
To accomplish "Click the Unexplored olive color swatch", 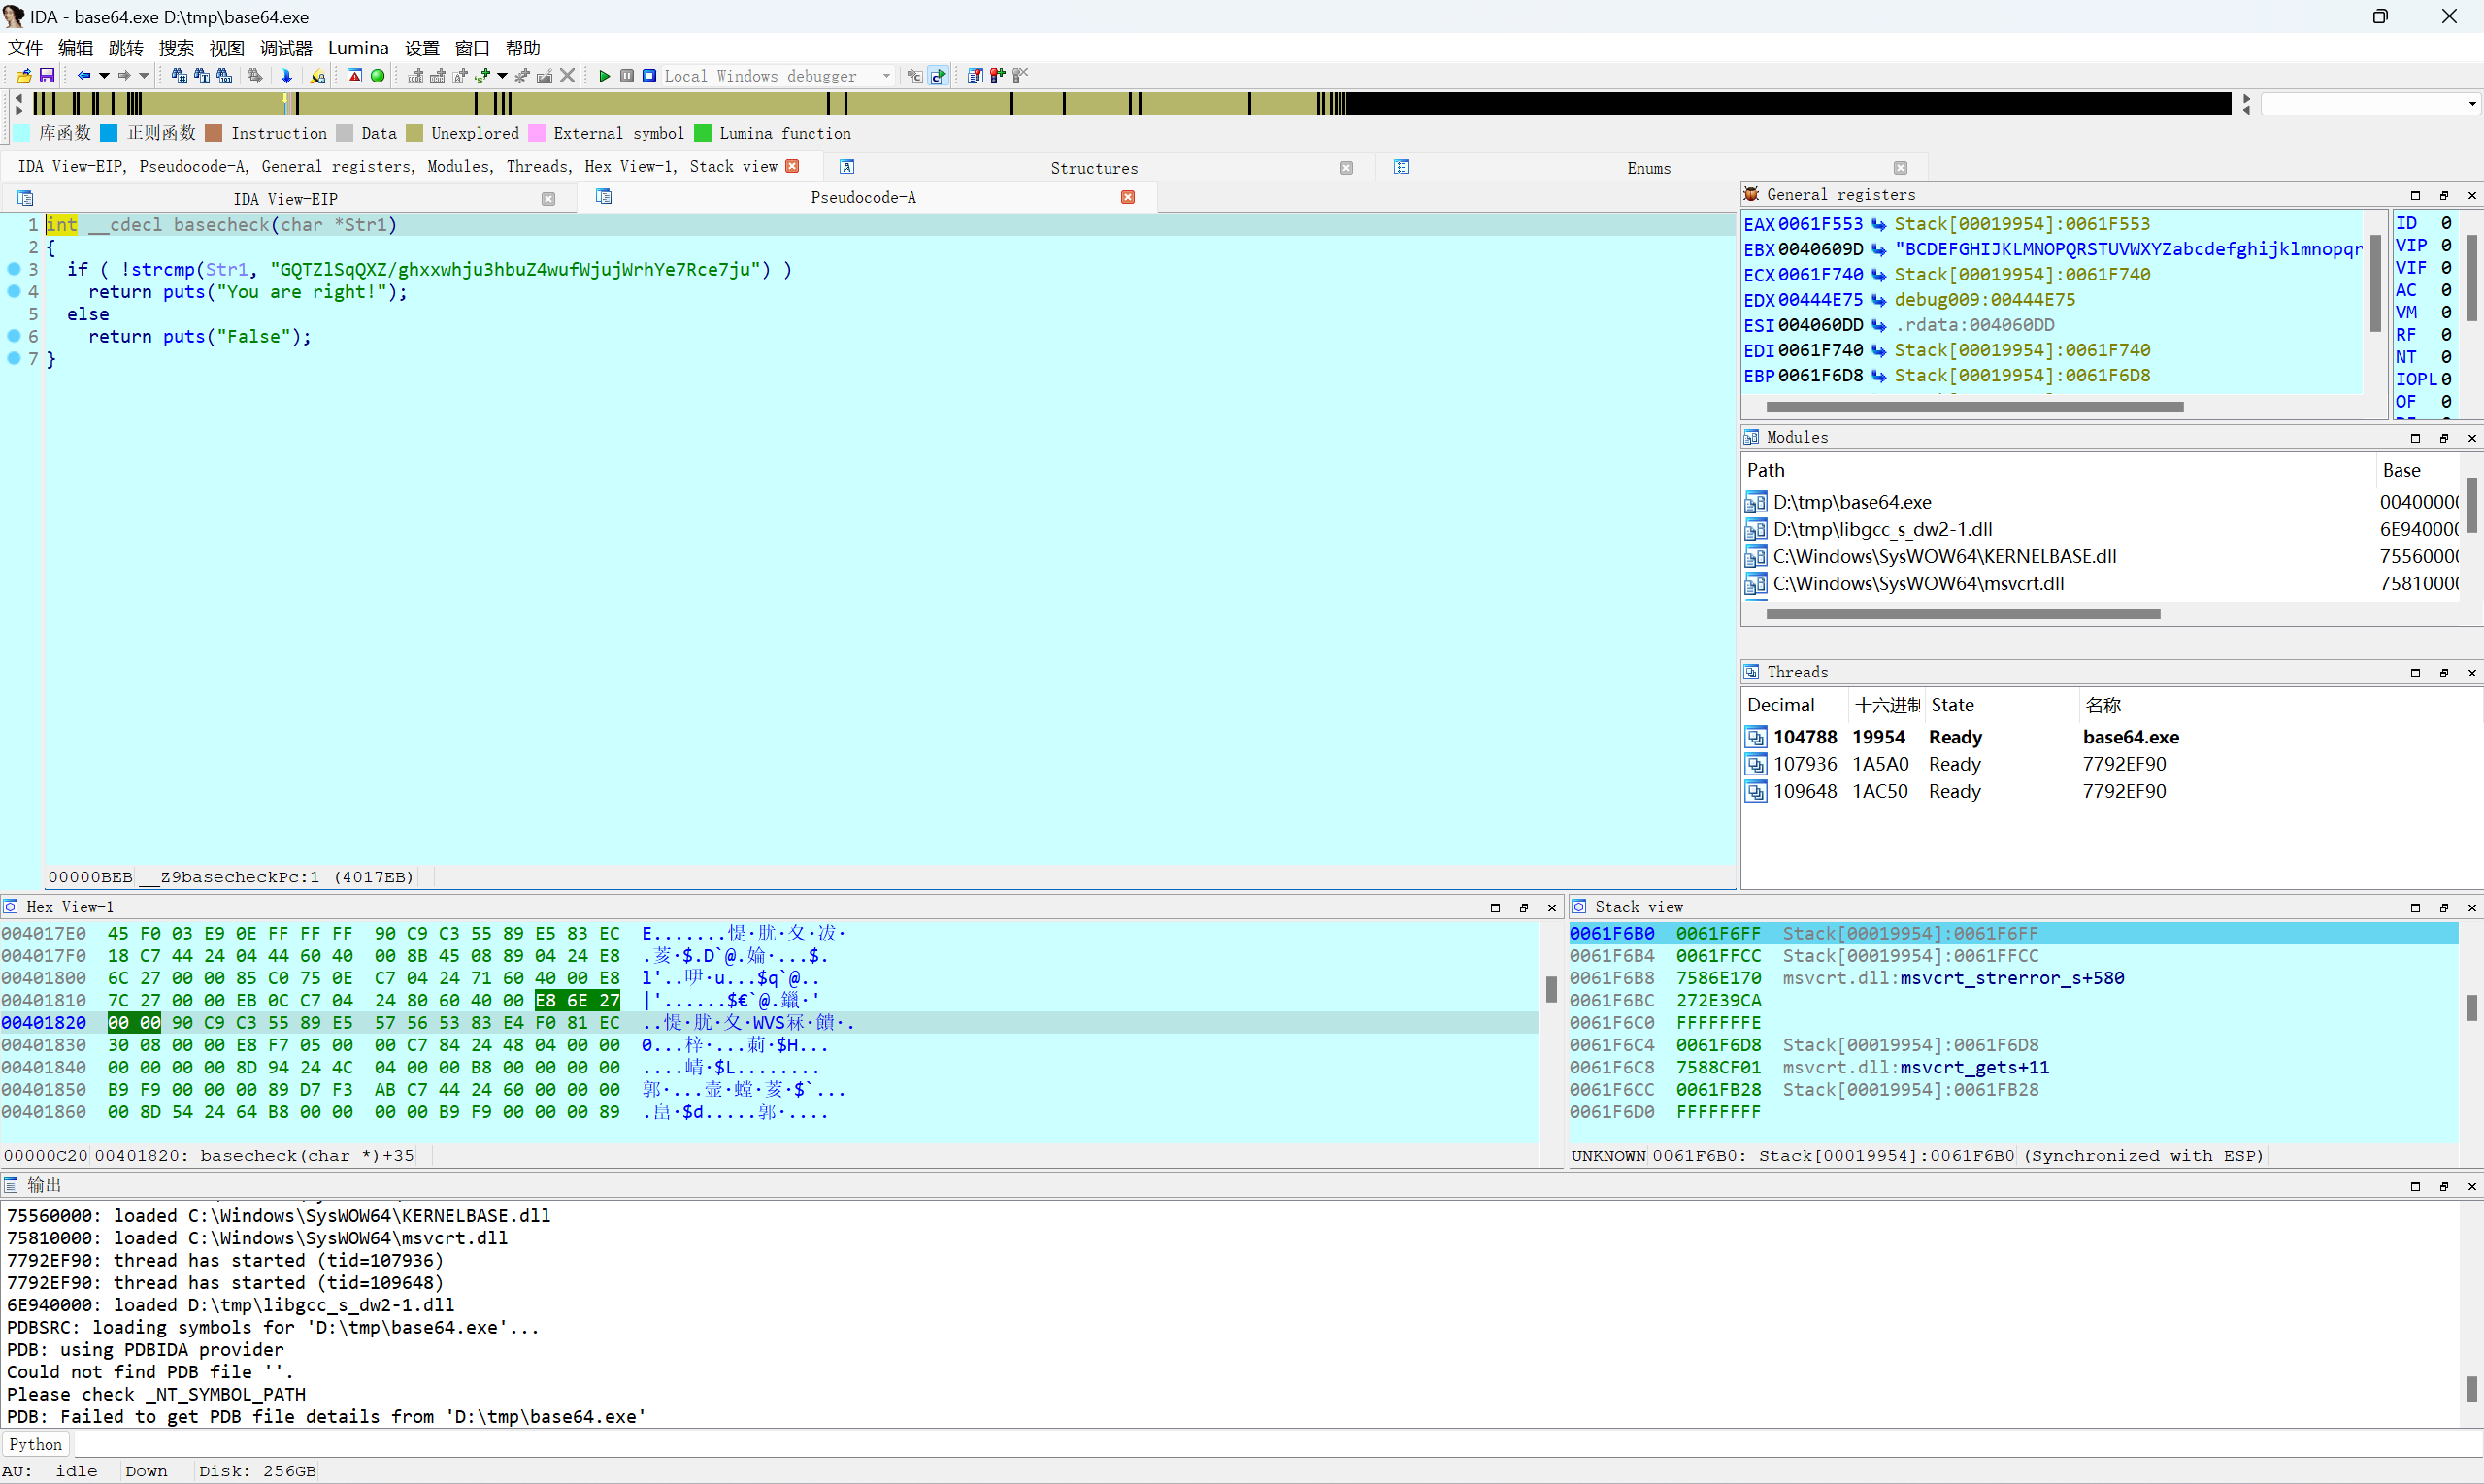I will tap(414, 134).
